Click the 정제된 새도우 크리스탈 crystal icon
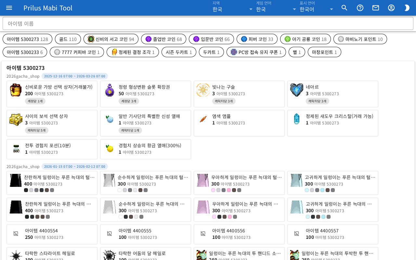Screen dimensions: 416x260 (x=297, y=119)
